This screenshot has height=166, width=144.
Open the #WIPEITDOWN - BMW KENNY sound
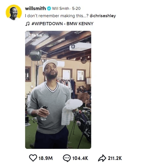point(62,24)
